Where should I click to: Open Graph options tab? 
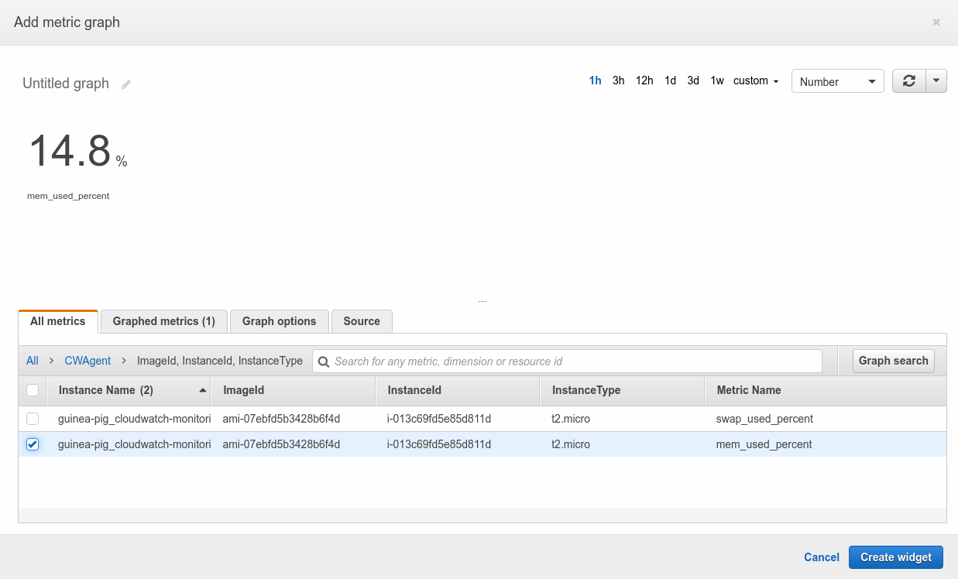(280, 321)
